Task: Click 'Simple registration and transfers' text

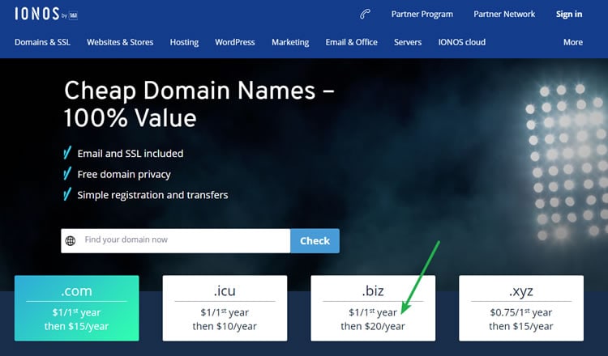Action: tap(152, 195)
